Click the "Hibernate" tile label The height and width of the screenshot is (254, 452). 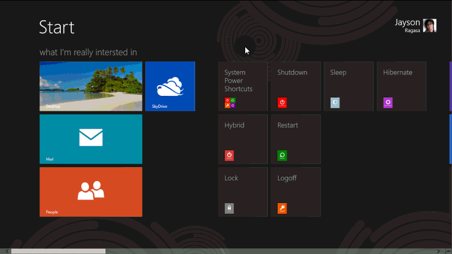pyautogui.click(x=398, y=72)
